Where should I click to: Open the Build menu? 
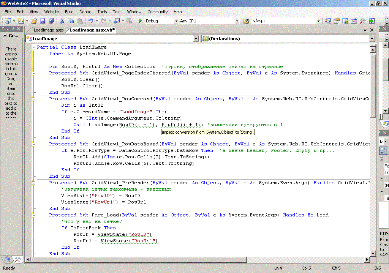(x=69, y=12)
